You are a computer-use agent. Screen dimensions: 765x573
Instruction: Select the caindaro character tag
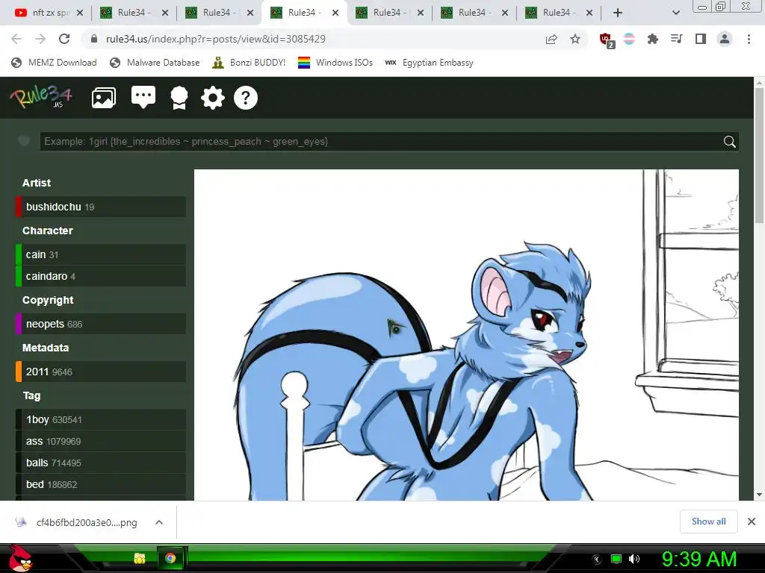pos(46,276)
